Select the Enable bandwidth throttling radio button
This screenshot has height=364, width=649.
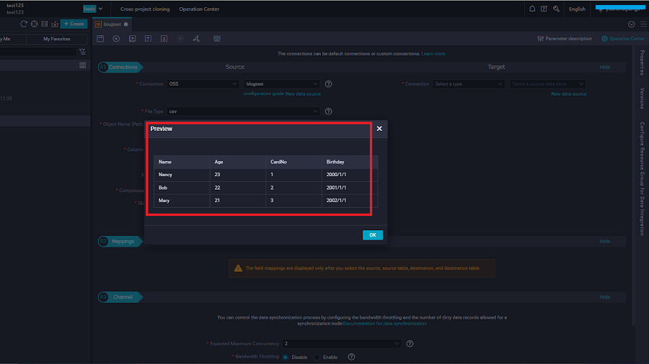(317, 357)
